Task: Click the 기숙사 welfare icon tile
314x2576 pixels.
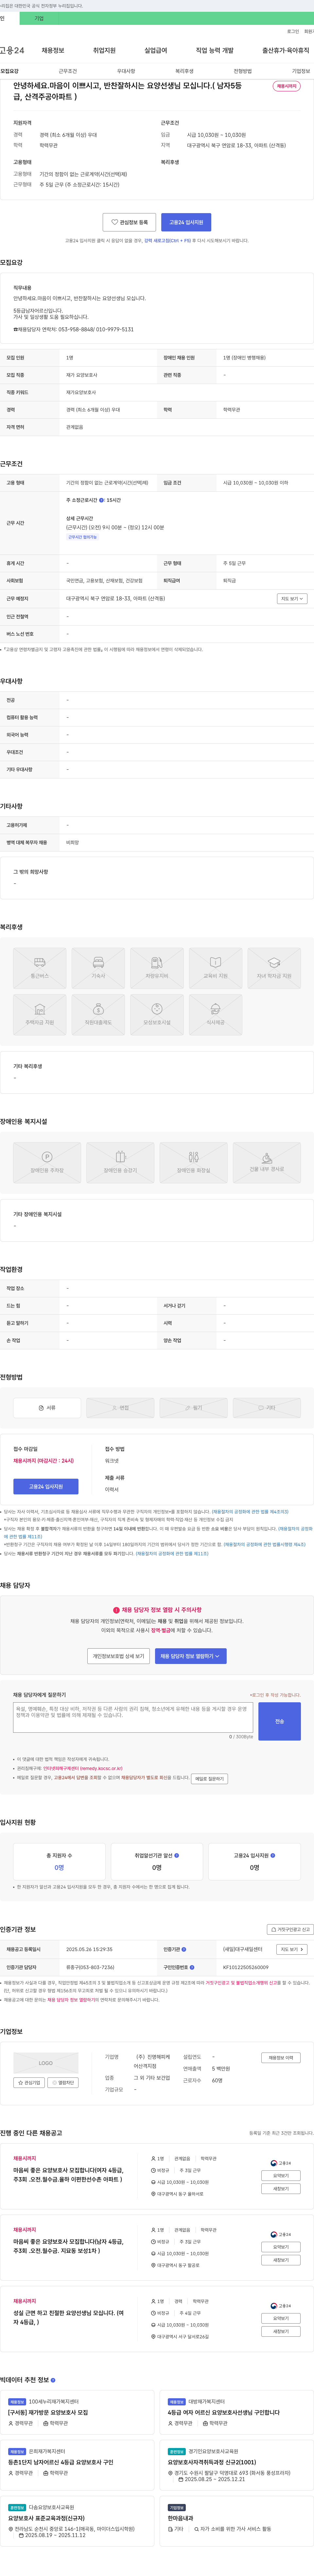Action: pos(98,968)
